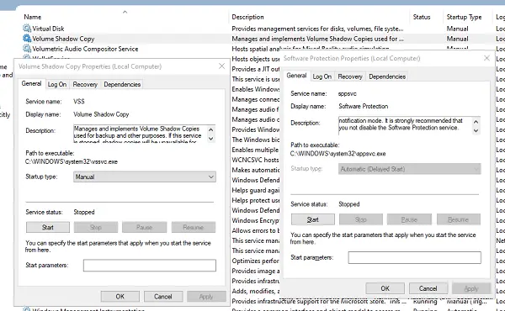Viewport: 505px width, 311px height.
Task: Open the Startup type dropdown showing Manual
Action: coord(145,177)
